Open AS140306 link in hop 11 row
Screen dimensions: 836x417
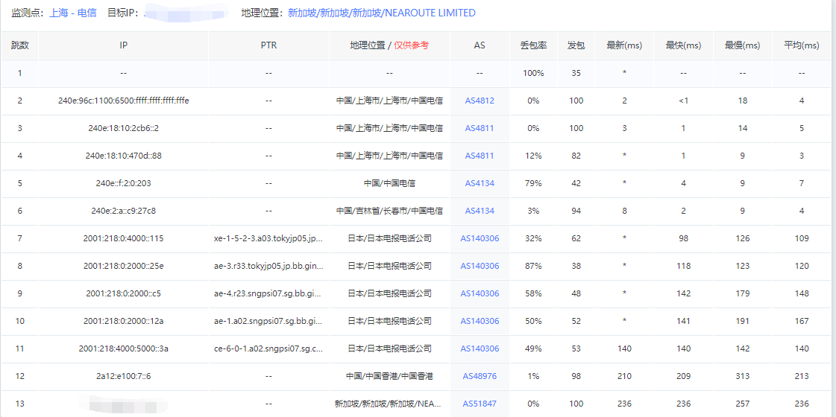pyautogui.click(x=480, y=348)
